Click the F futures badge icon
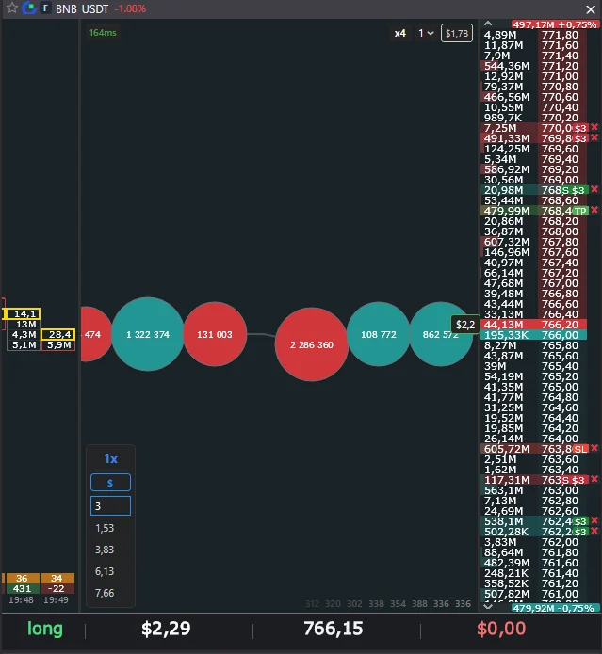This screenshot has height=654, width=602. pyautogui.click(x=45, y=8)
